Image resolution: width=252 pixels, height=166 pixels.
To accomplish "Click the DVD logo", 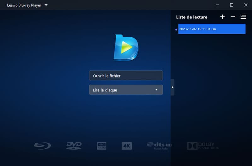I will coord(74,146).
